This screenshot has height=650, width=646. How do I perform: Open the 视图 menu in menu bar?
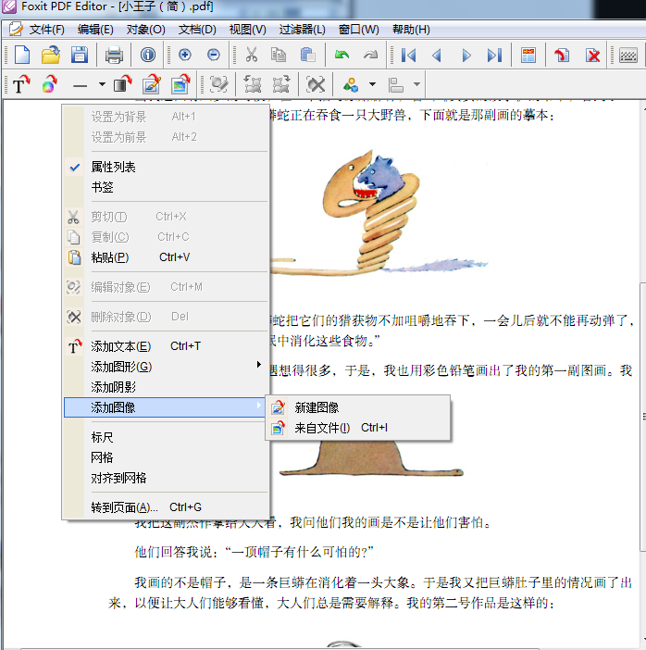click(247, 30)
